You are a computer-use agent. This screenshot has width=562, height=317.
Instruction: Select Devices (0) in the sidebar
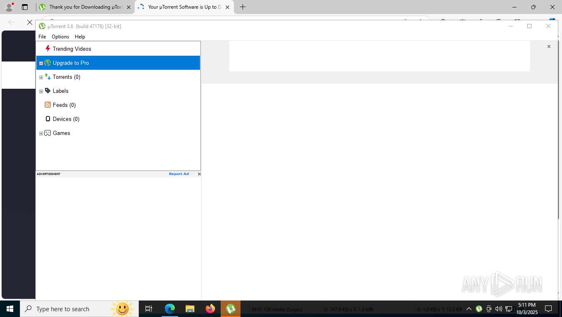66,119
